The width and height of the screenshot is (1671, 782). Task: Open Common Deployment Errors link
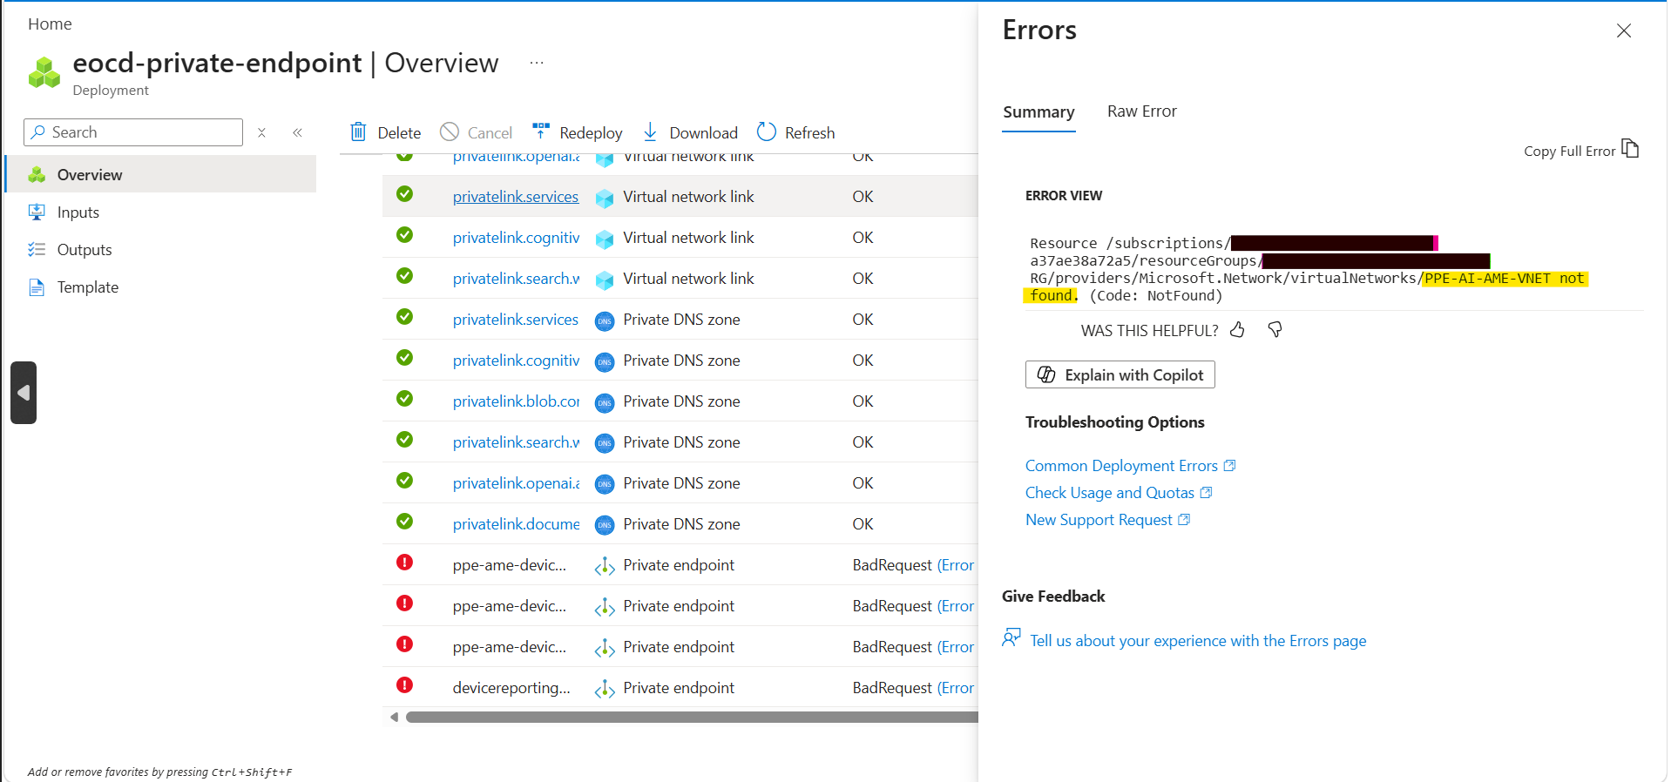click(1130, 466)
